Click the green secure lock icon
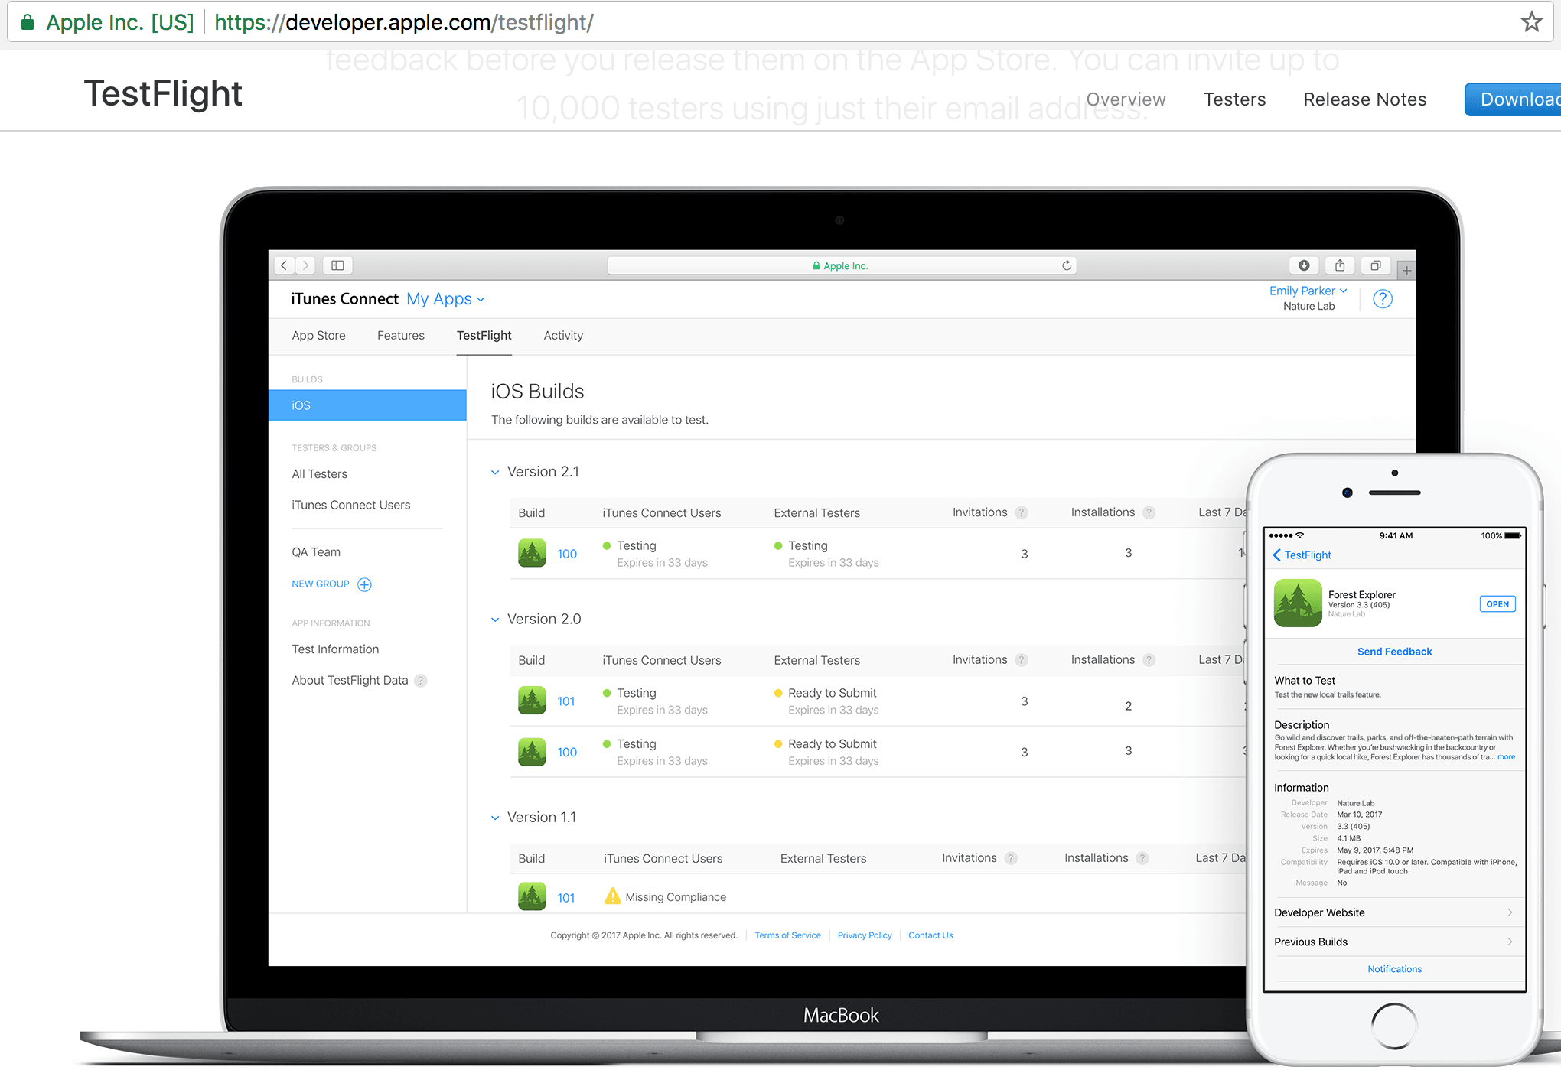The height and width of the screenshot is (1083, 1561). point(28,21)
